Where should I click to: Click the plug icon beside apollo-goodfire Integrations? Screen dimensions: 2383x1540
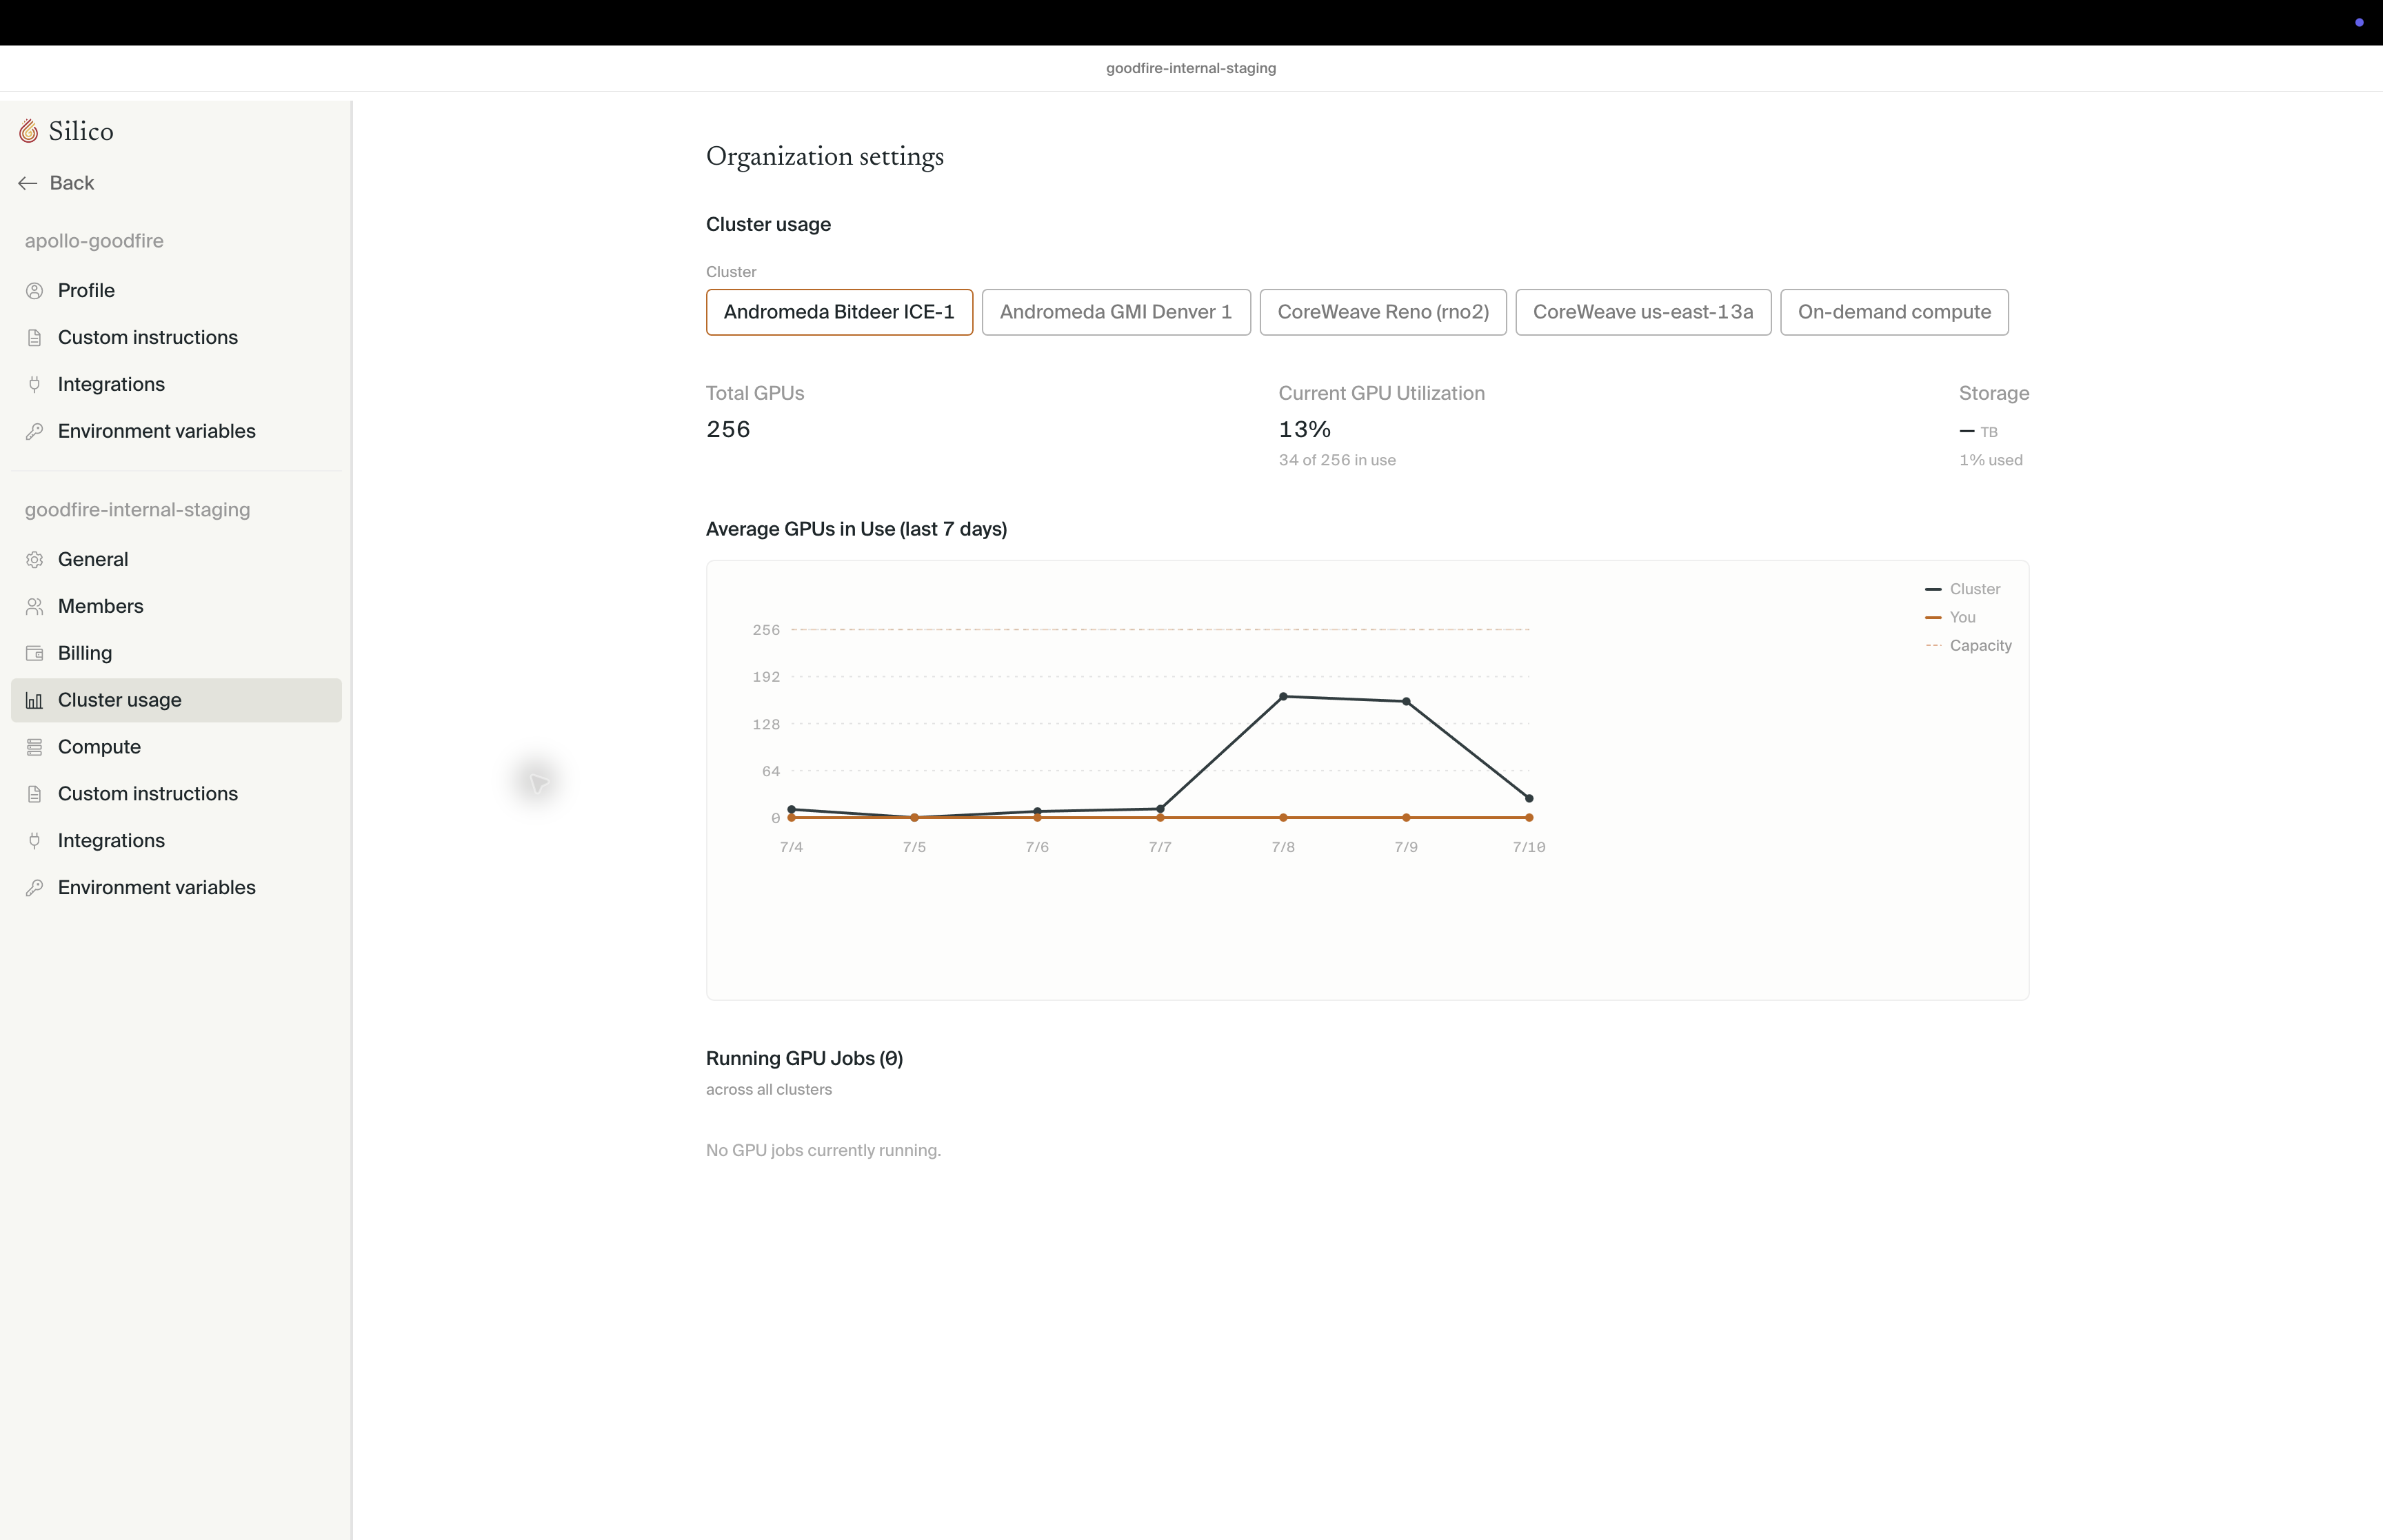pos(35,385)
